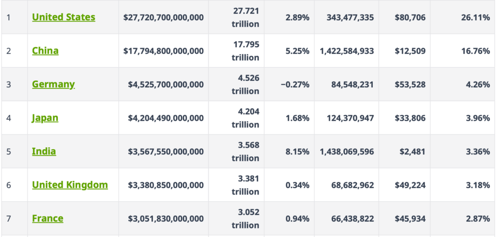Open the Japan country link
The height and width of the screenshot is (237, 503).
point(45,118)
